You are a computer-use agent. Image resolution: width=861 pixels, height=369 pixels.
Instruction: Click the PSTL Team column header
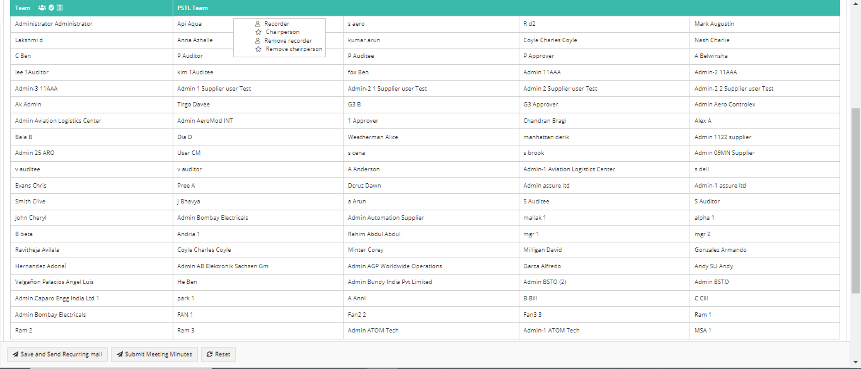pos(506,8)
